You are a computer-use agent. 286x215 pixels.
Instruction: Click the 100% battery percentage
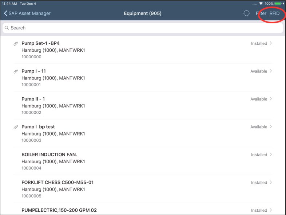(269, 4)
